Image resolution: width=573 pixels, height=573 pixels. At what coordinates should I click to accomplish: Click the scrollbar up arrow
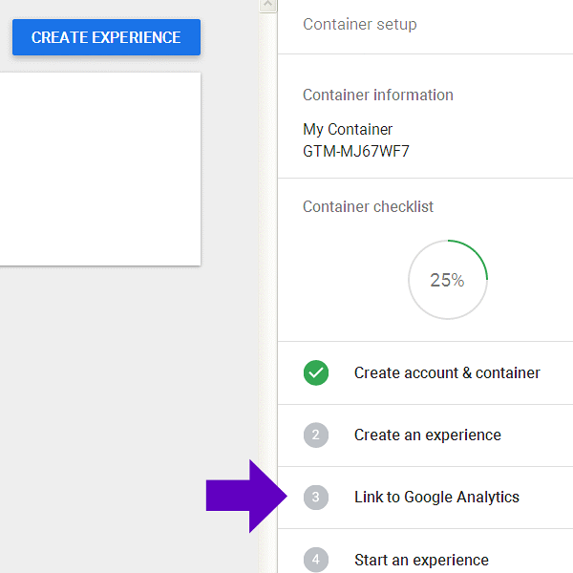coord(268,6)
